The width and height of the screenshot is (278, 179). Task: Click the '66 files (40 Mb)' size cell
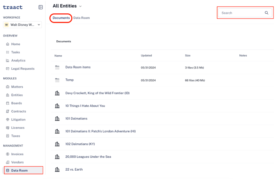pos(195,81)
